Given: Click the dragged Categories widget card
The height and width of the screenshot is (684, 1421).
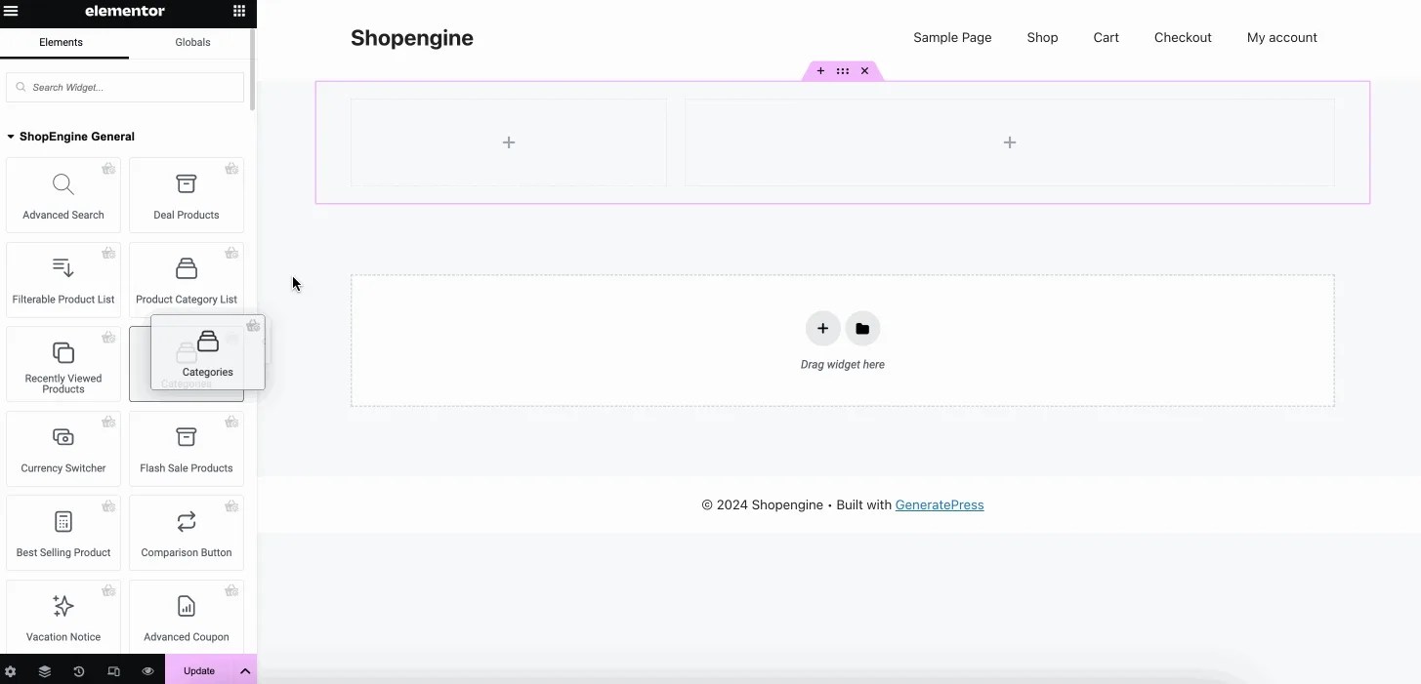Looking at the screenshot, I should pyautogui.click(x=208, y=352).
